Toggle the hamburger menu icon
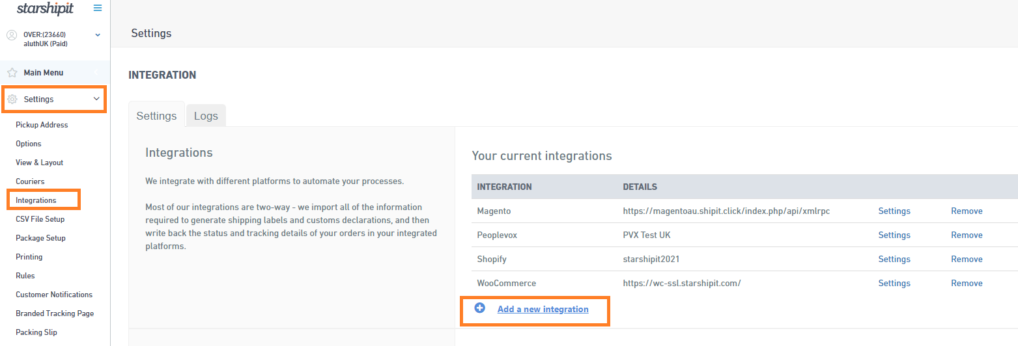This screenshot has width=1018, height=346. (x=98, y=8)
